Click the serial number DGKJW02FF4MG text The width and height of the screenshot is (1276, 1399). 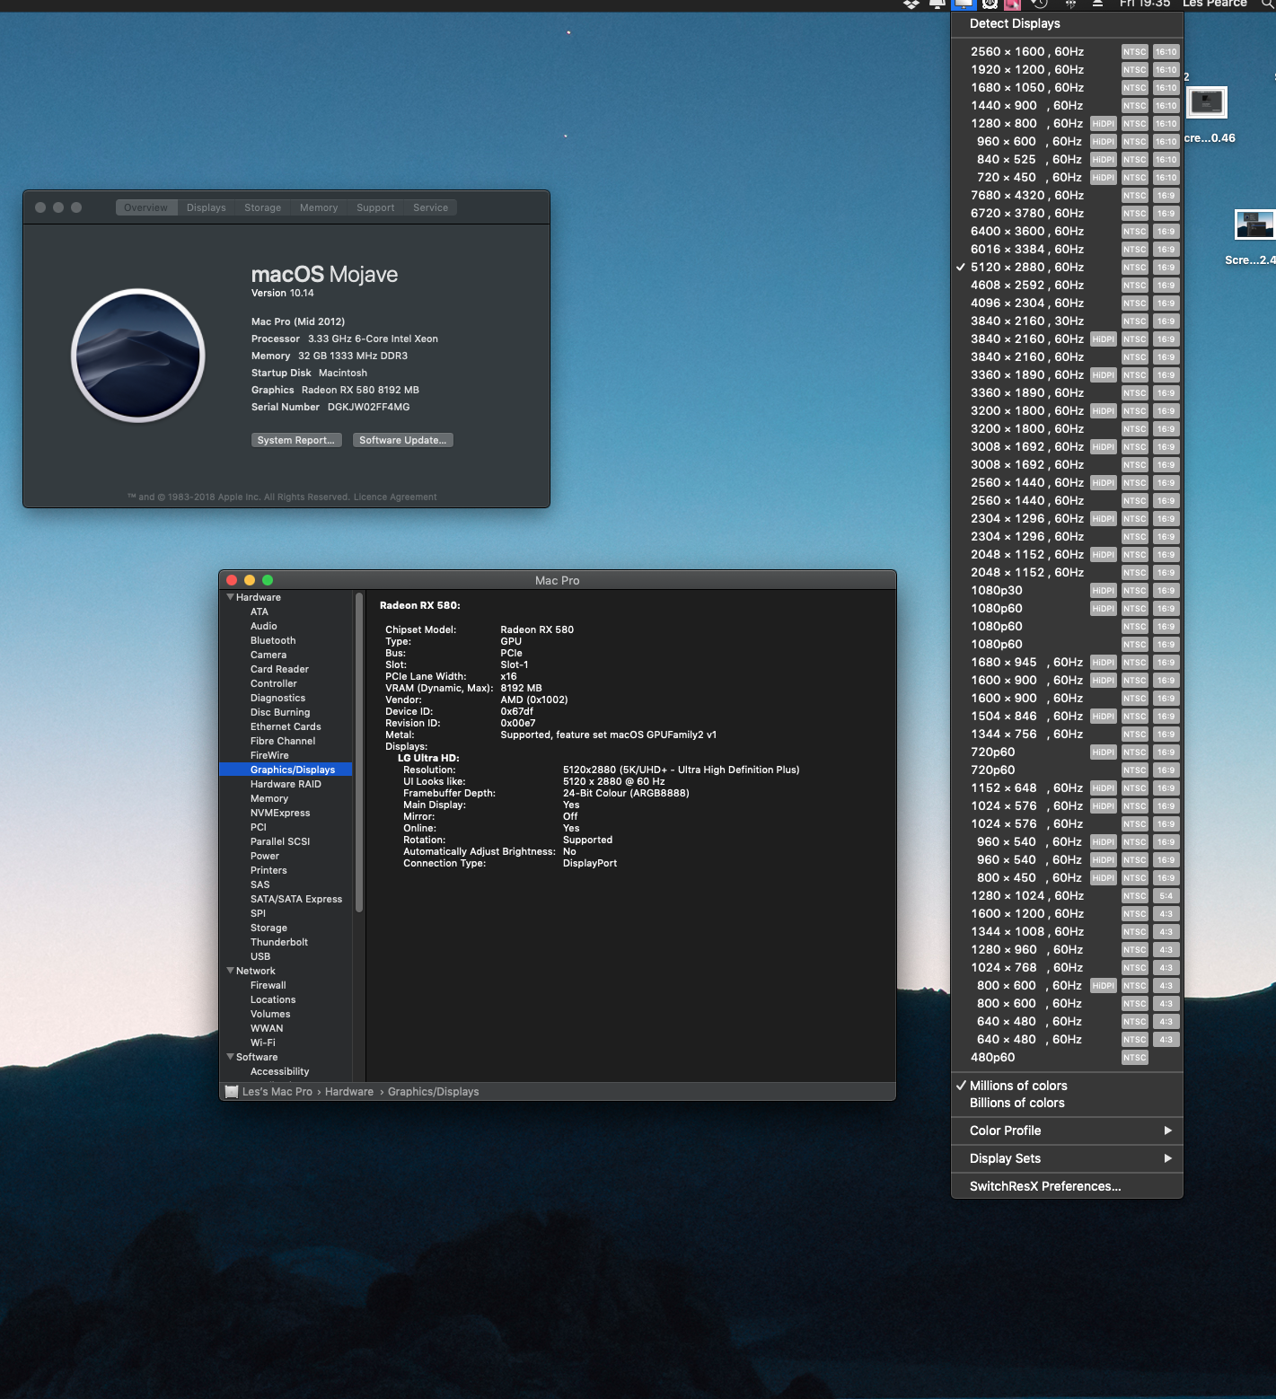368,407
